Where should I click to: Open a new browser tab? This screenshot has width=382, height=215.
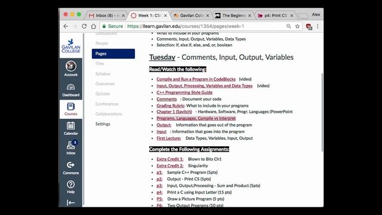tap(303, 16)
